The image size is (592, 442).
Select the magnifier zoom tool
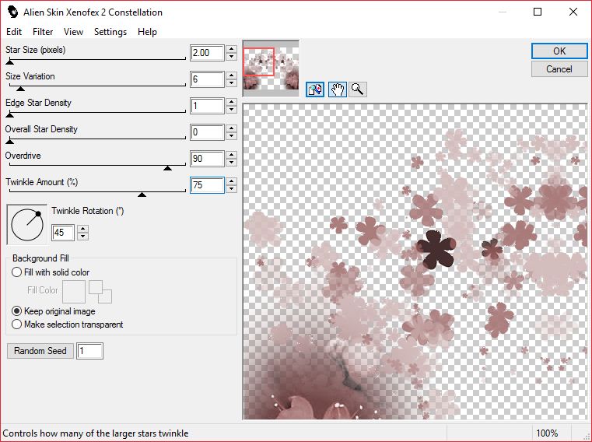pos(357,89)
